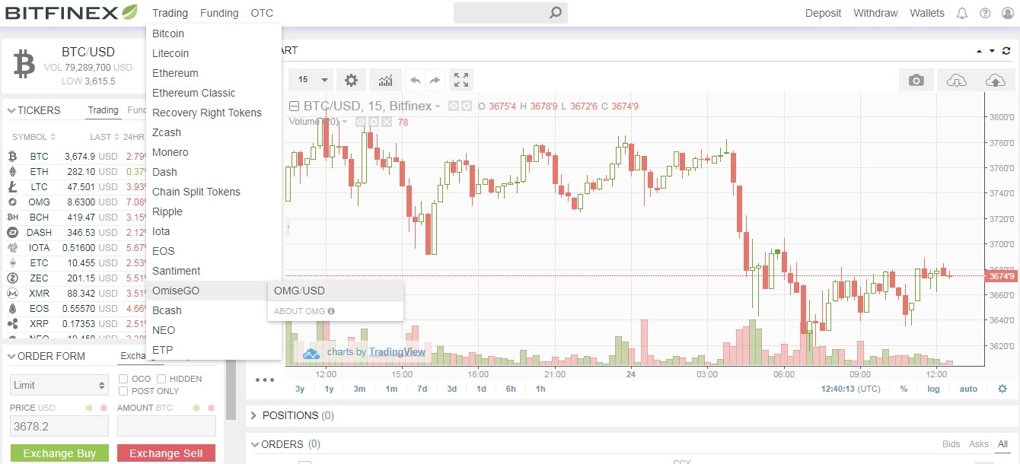Viewport: 1020px width, 464px height.
Task: Open the 15-minute timeframe dropdown
Action: (310, 79)
